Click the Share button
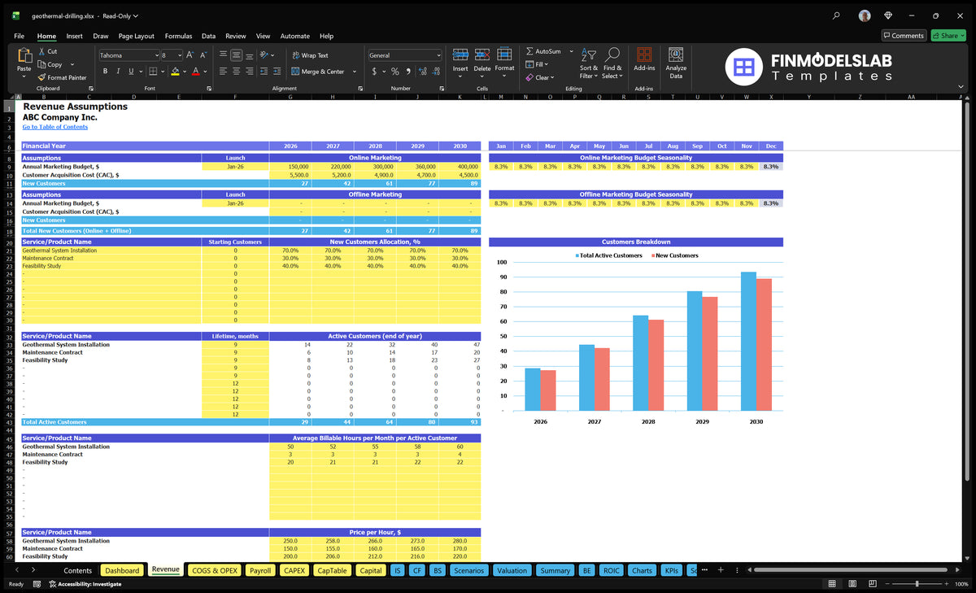 coord(948,36)
